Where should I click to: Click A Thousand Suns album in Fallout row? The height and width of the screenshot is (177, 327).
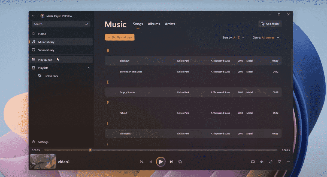click(x=220, y=113)
